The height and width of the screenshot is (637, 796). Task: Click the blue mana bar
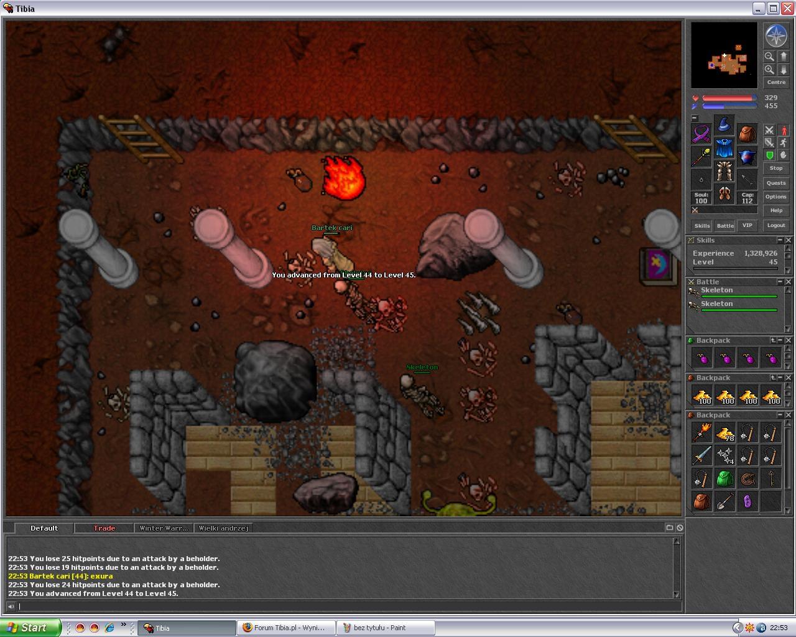coord(729,106)
